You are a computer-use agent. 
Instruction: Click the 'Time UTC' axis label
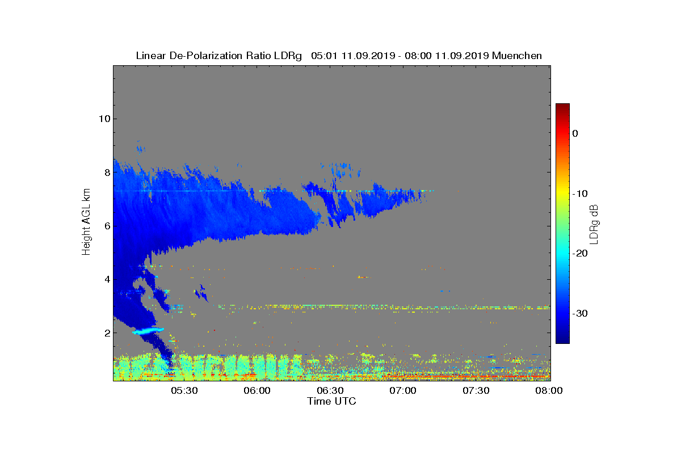click(x=332, y=401)
